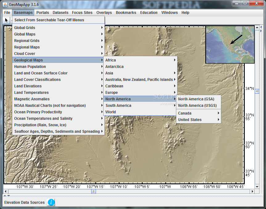Select the World geological map

[140, 112]
